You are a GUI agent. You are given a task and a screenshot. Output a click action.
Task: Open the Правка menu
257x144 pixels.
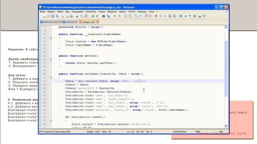[x=51, y=12]
